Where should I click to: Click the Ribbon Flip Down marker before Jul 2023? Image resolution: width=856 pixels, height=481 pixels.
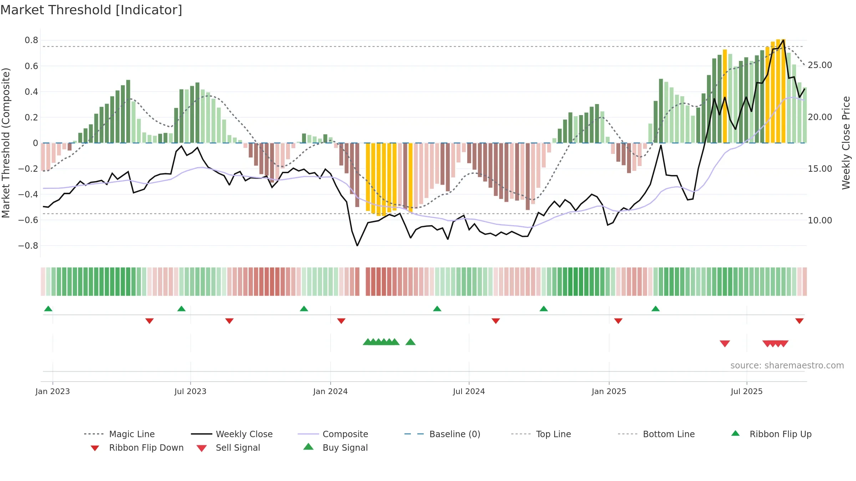tap(149, 321)
